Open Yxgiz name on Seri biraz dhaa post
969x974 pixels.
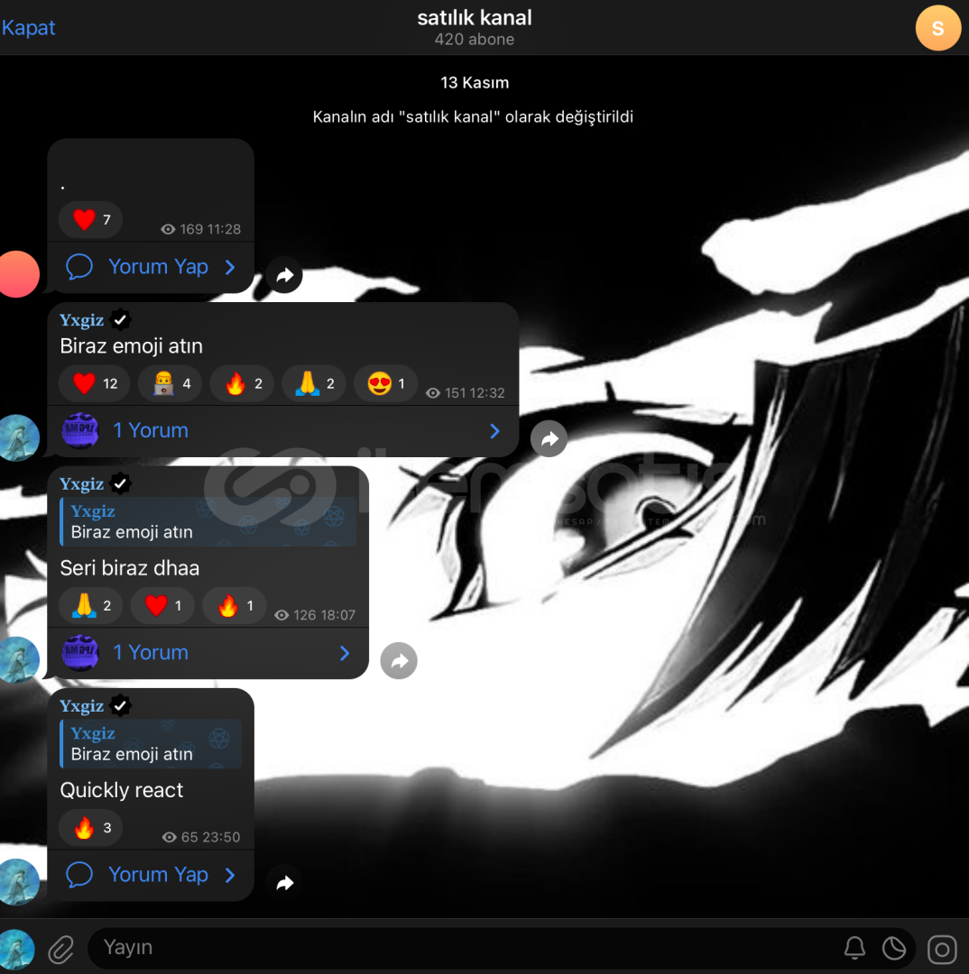(81, 484)
